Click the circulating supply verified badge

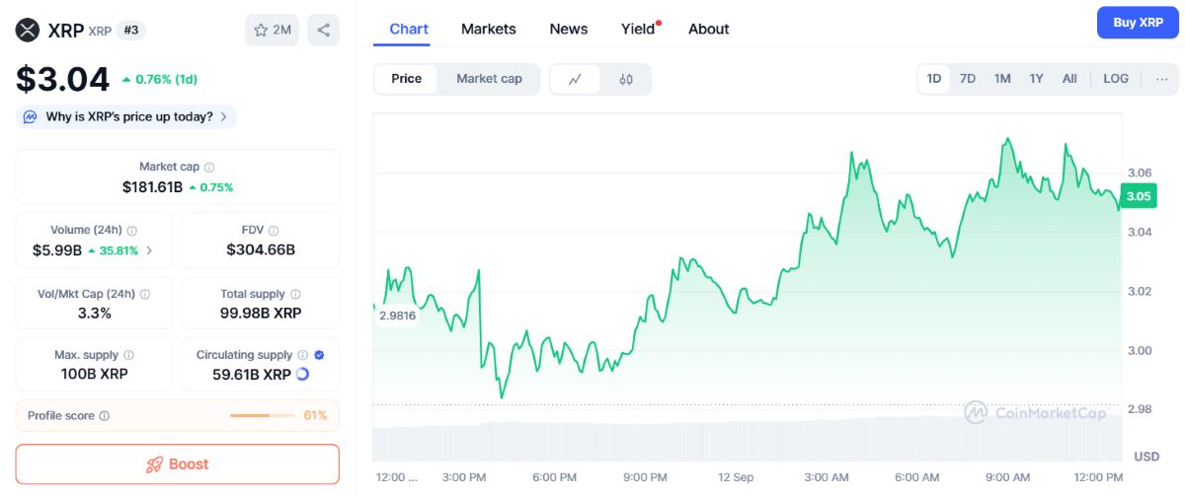319,355
